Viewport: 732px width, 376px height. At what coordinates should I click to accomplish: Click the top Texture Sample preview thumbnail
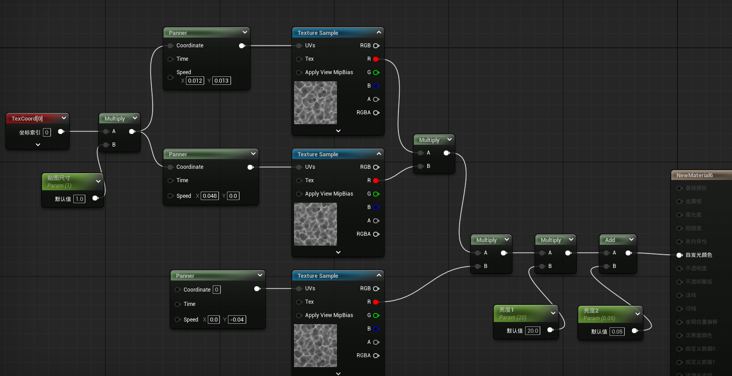pyautogui.click(x=316, y=103)
